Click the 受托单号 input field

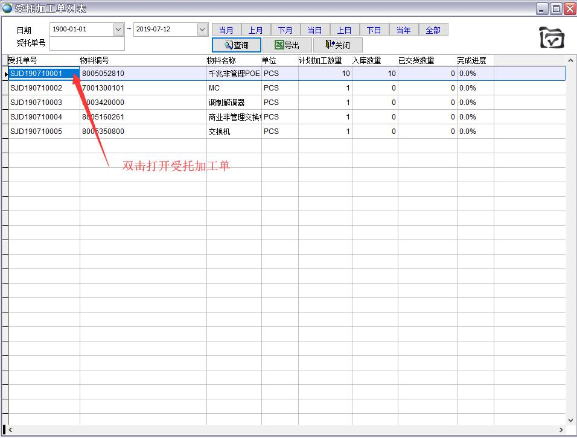87,43
